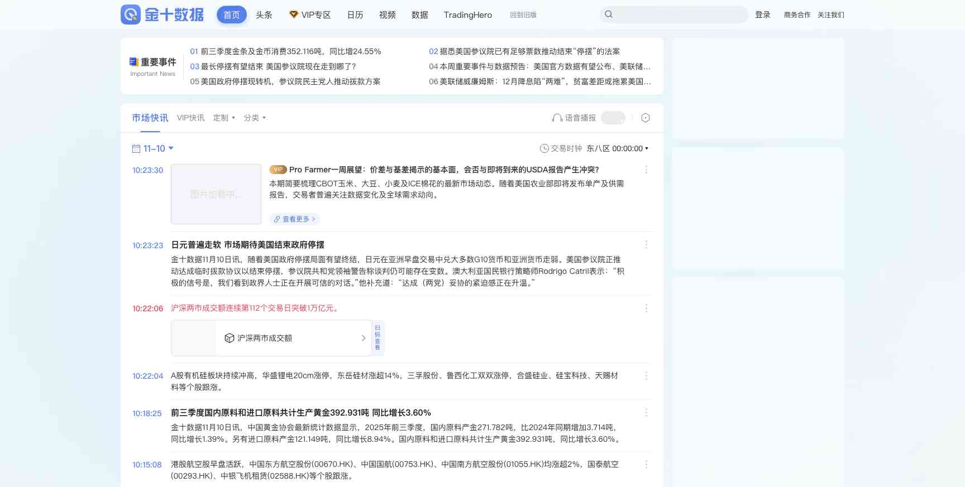This screenshot has height=487, width=965.
Task: Click the three-dot menu on 10:22:06 item
Action: [x=646, y=308]
